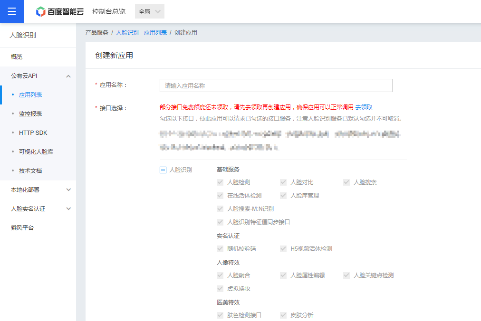Collapse the 公有云API sidebar section

(68, 76)
